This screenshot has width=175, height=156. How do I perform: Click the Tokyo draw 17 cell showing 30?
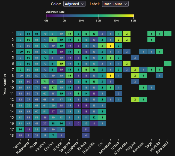click(20, 129)
